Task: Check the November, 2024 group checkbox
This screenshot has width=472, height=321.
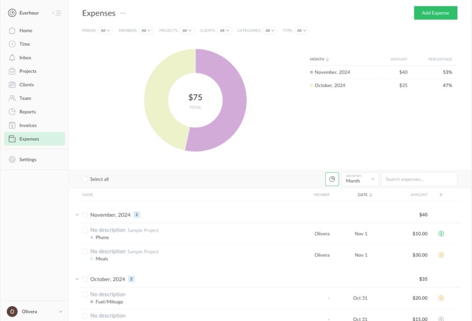Action: 86,215
